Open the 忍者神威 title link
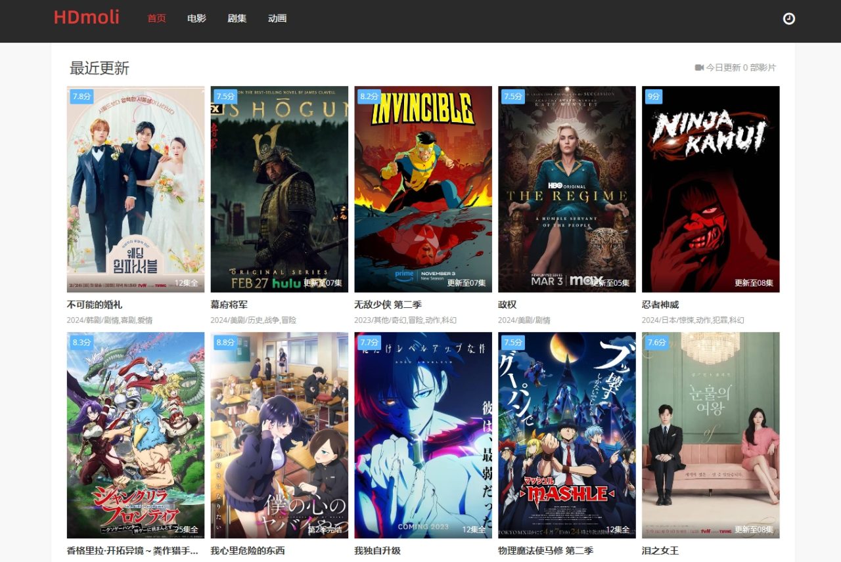The image size is (841, 562). pyautogui.click(x=660, y=305)
